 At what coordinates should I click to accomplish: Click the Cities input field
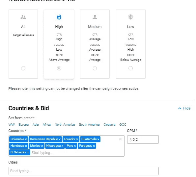point(84,171)
